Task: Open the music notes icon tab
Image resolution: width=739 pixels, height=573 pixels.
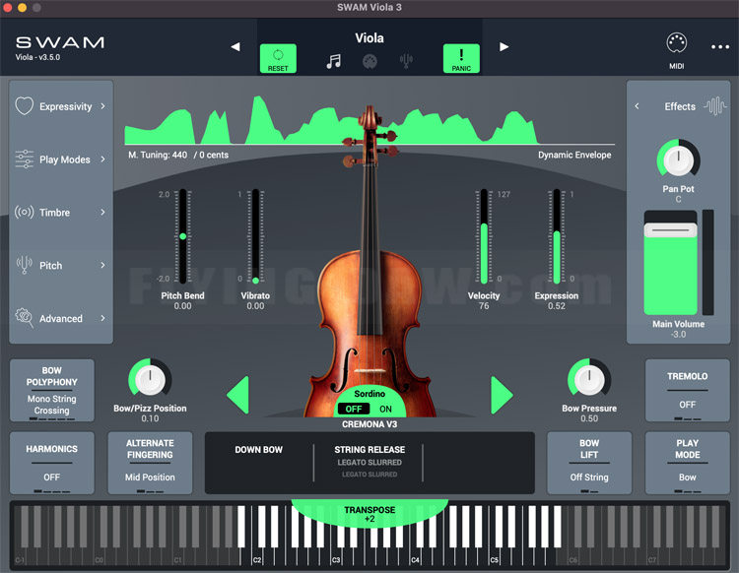Action: 334,61
